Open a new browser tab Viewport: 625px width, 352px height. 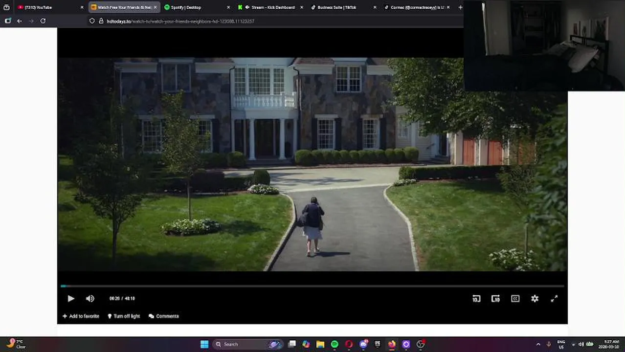[x=460, y=7]
